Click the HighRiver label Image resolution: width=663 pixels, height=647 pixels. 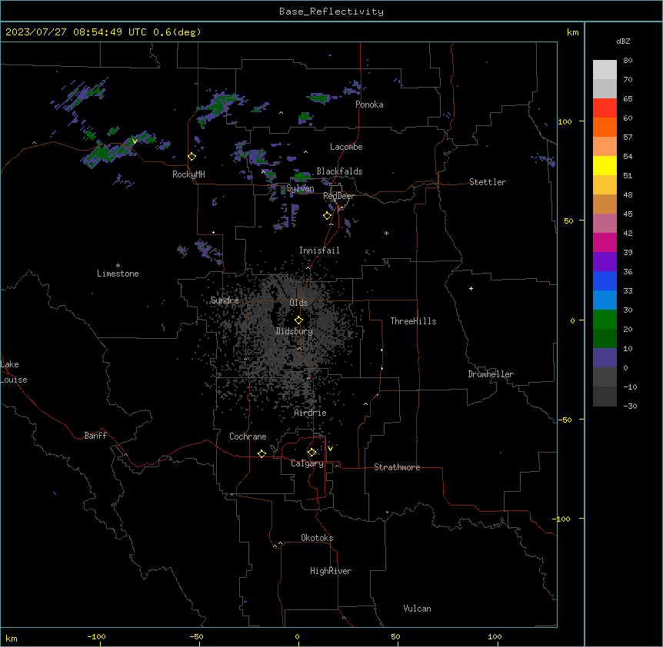click(331, 571)
